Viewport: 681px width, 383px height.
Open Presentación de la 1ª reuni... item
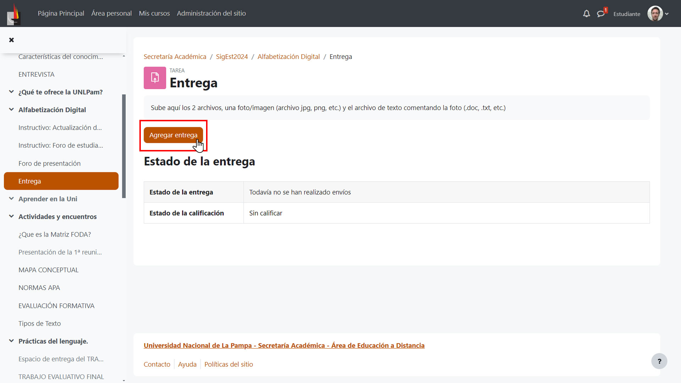(60, 252)
